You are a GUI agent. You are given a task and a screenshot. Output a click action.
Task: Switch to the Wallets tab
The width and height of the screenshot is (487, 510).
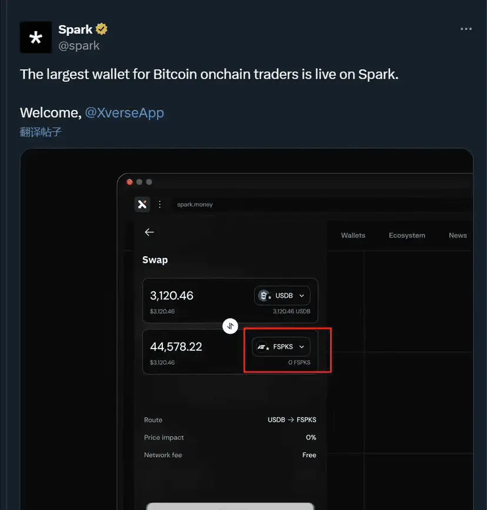tap(353, 236)
